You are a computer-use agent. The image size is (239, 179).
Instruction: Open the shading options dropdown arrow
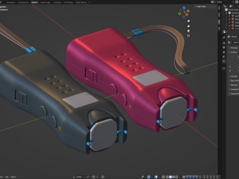(x=180, y=177)
